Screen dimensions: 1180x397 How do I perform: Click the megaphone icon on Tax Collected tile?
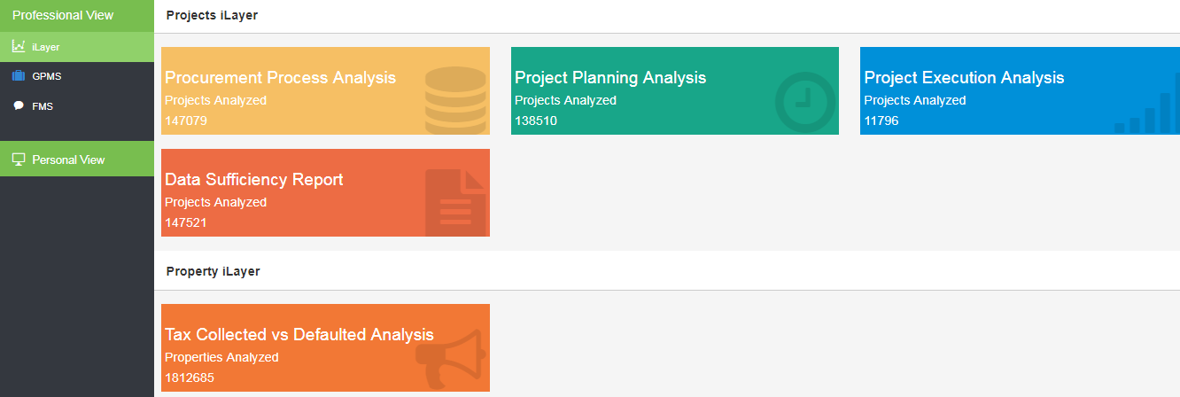pyautogui.click(x=449, y=356)
